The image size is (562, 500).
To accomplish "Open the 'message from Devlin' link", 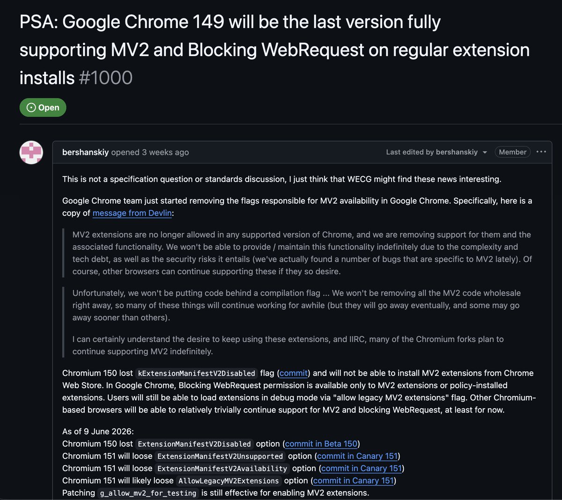I will [x=132, y=213].
